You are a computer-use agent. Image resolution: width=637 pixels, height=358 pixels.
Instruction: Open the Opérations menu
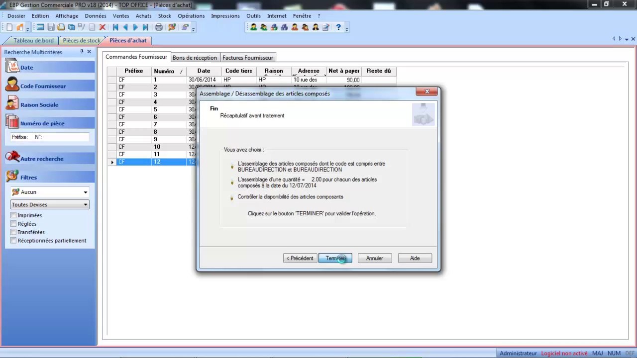pos(191,16)
